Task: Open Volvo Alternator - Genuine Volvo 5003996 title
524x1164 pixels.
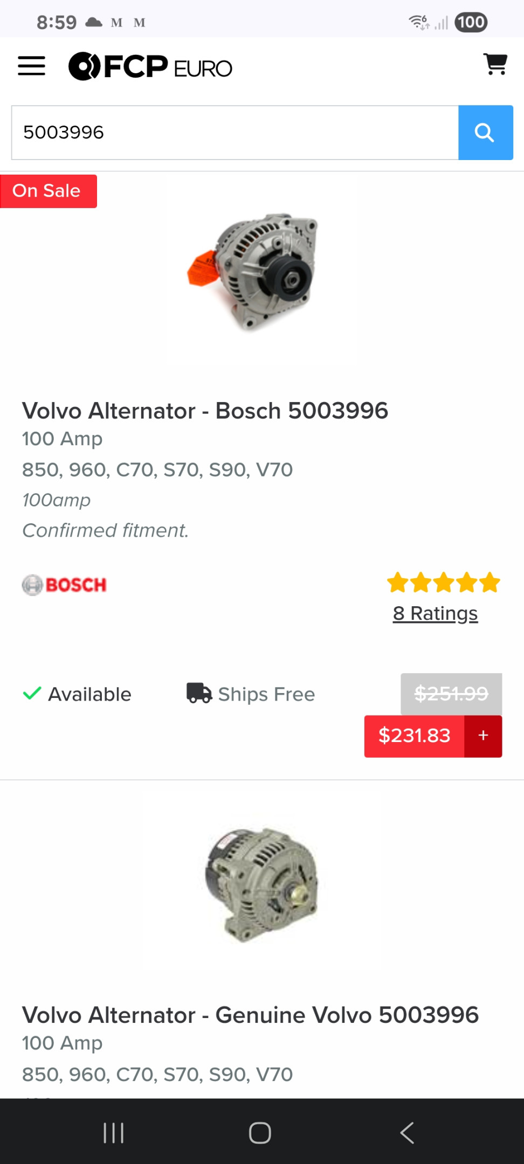Action: pos(250,1015)
